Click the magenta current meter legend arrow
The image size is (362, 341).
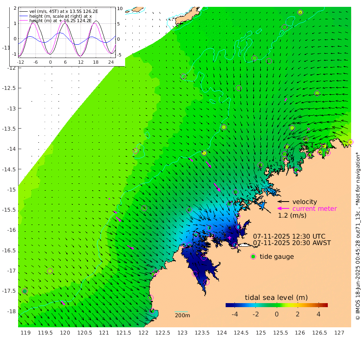coord(283,208)
